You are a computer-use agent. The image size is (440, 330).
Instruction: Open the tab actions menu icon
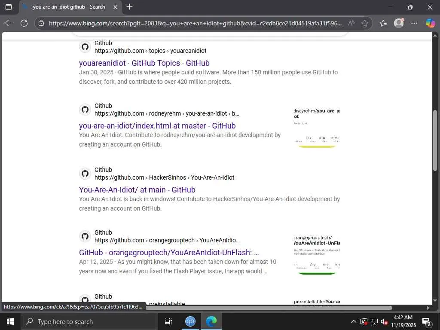(9, 7)
